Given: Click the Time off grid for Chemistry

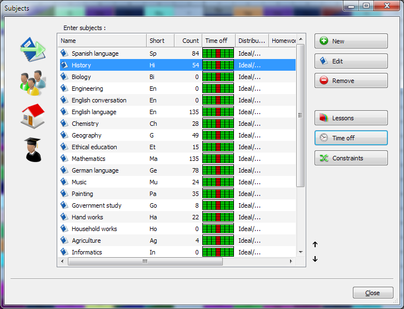Looking at the screenshot, I should pyautogui.click(x=218, y=124).
